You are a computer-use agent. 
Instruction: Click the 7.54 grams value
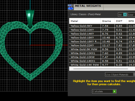pyautogui.click(x=105, y=26)
